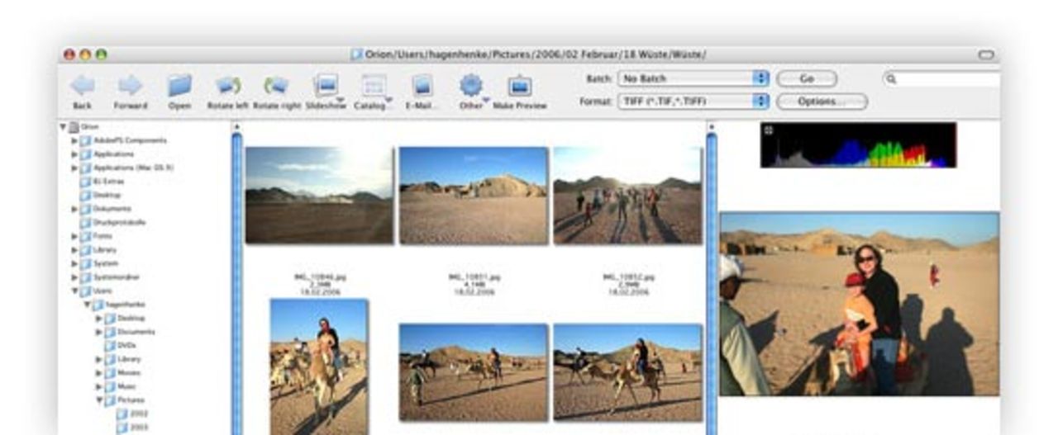Select the Dokumente folder in tree

coord(106,209)
